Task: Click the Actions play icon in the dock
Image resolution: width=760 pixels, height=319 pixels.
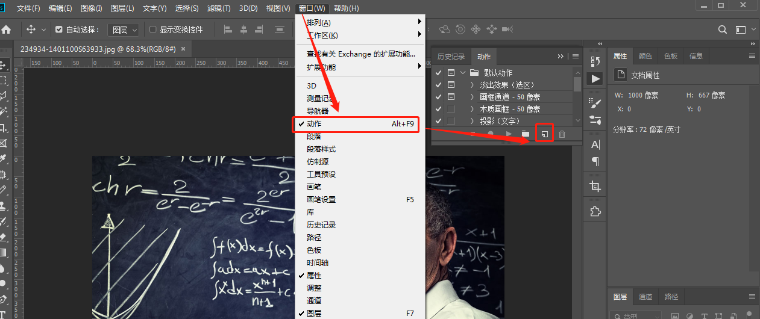Action: [x=595, y=78]
